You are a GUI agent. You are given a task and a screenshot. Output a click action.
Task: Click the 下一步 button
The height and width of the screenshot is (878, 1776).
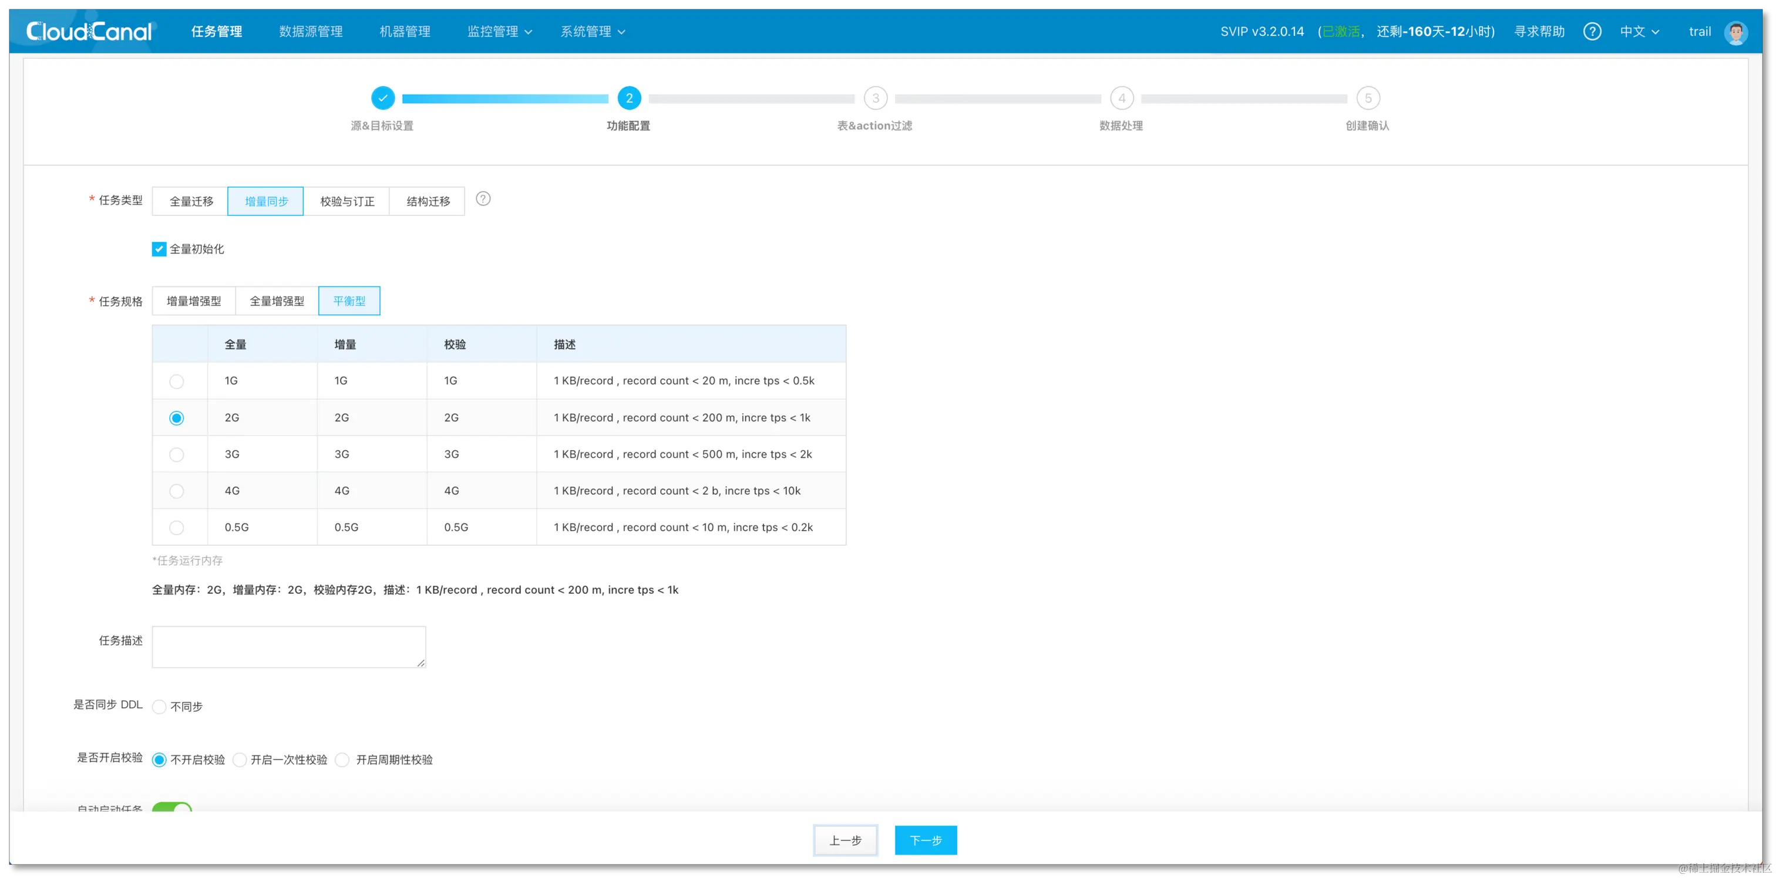coord(925,840)
